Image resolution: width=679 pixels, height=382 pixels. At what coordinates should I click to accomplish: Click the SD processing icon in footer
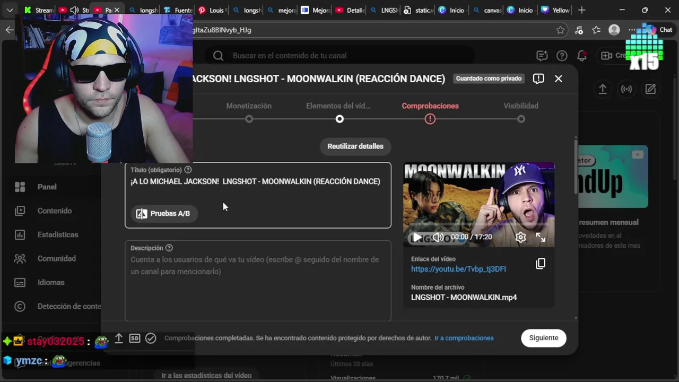point(135,338)
